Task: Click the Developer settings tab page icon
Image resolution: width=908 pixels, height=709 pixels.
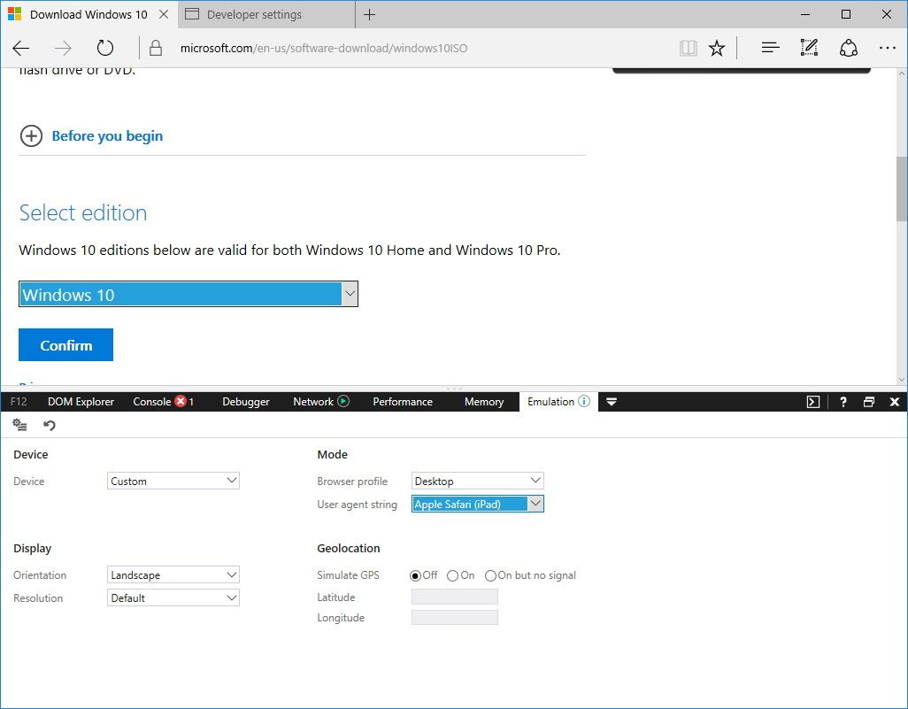Action: coord(192,14)
